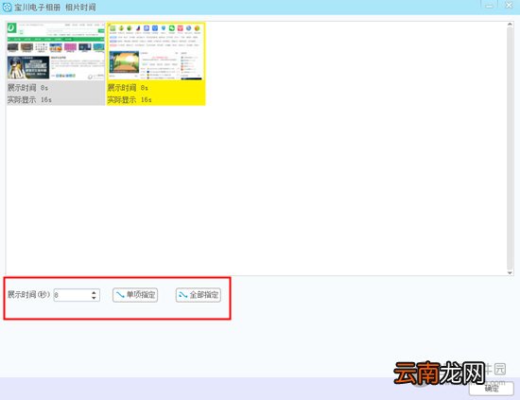The height and width of the screenshot is (400, 520).
Task: Click the 展示时间 8s text on the yellow item
Action: coord(128,88)
